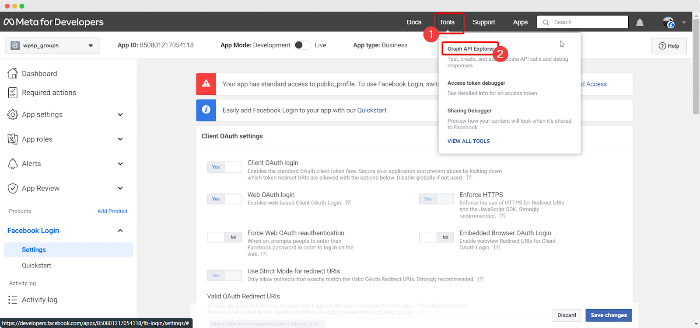Click the Quickstart link in info banner
700x328 pixels.
pos(372,110)
